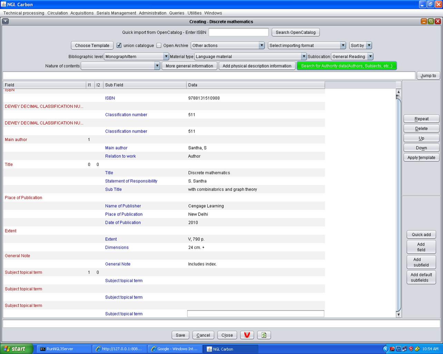Open the Technical processing menu

point(24,13)
